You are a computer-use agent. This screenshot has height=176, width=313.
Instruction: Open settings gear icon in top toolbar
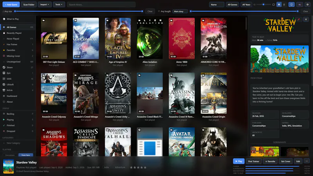(x=308, y=4)
